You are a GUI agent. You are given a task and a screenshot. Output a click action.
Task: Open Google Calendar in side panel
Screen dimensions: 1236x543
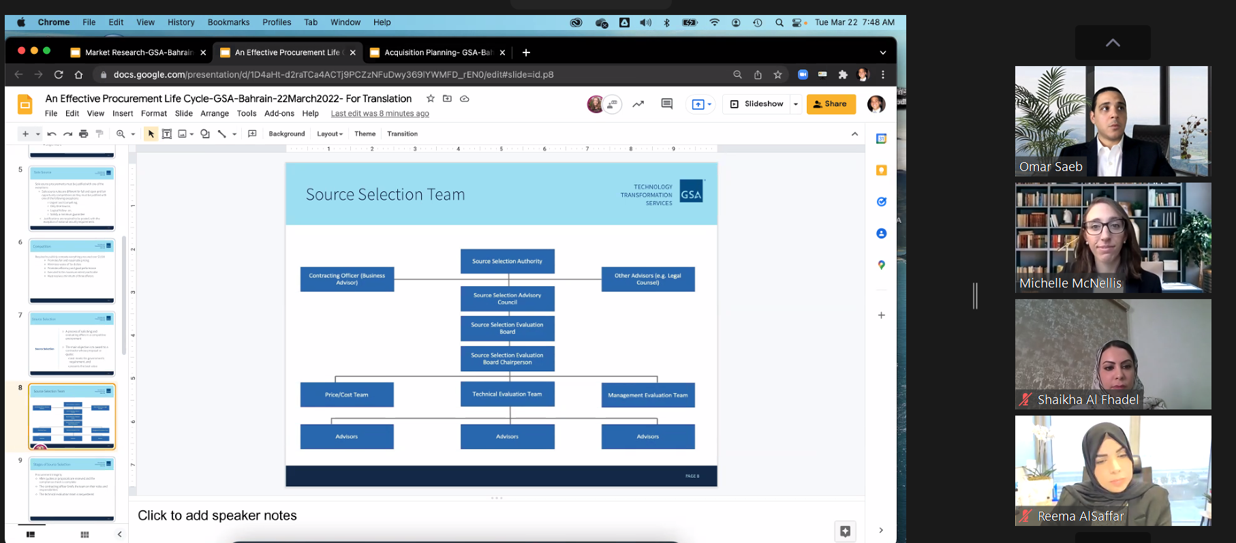pyautogui.click(x=881, y=139)
